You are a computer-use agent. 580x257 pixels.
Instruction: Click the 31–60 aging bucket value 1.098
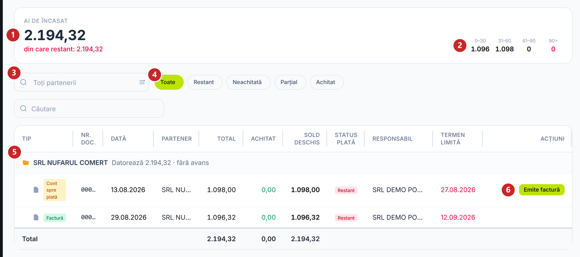click(x=505, y=49)
